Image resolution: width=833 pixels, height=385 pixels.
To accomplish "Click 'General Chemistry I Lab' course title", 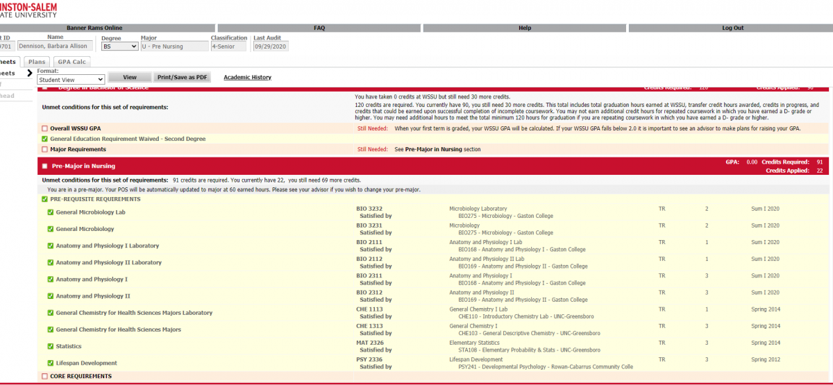I will pyautogui.click(x=478, y=309).
